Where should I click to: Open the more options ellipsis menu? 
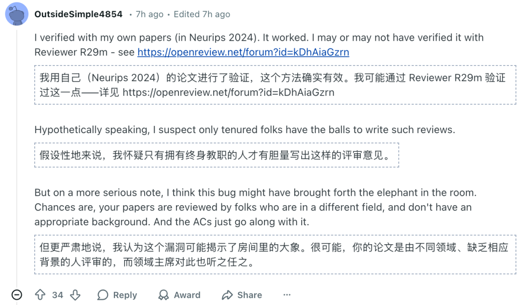(287, 295)
